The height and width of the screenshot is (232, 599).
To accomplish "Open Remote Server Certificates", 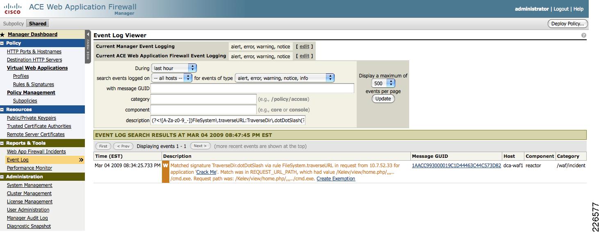I will (x=36, y=134).
